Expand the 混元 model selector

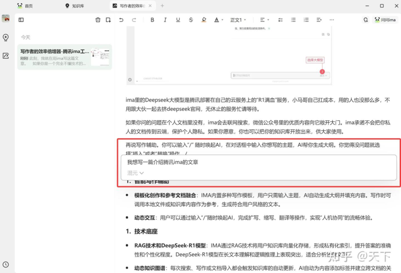(x=136, y=173)
